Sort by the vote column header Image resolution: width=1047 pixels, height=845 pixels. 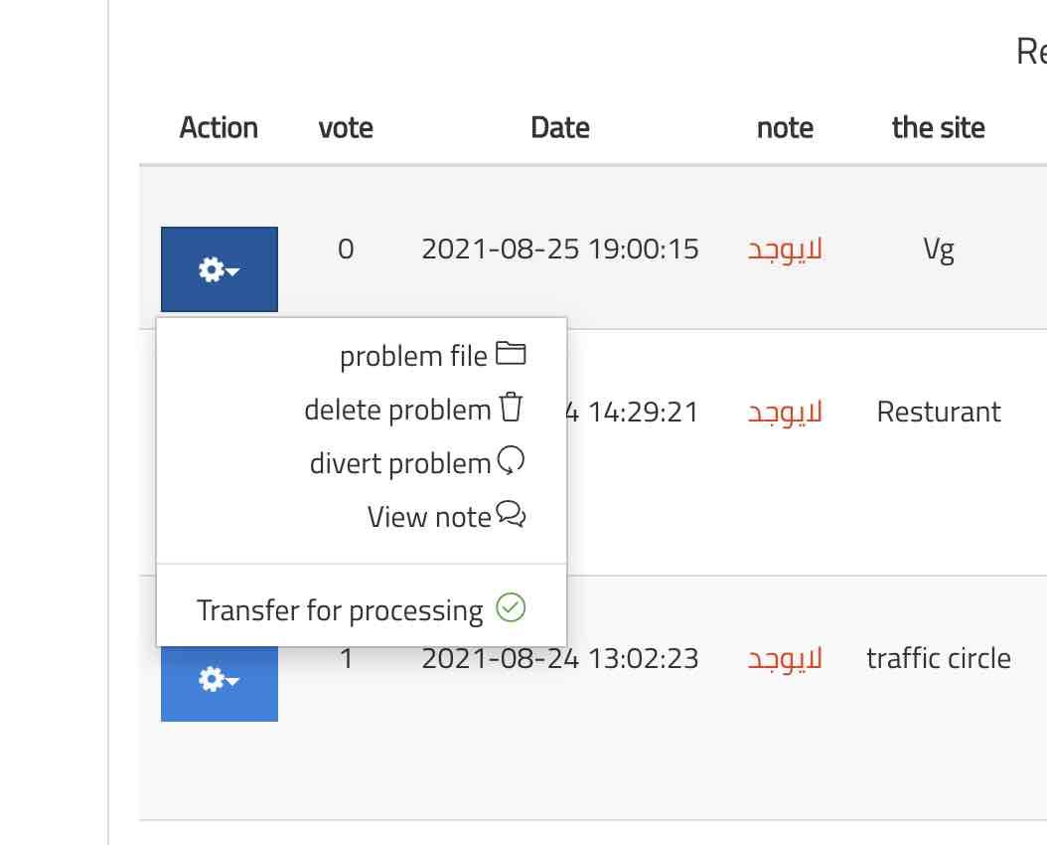click(x=346, y=127)
